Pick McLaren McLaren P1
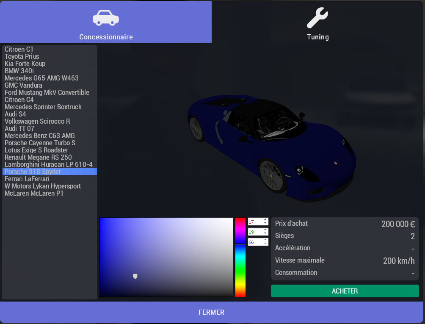425x324 pixels. point(50,193)
